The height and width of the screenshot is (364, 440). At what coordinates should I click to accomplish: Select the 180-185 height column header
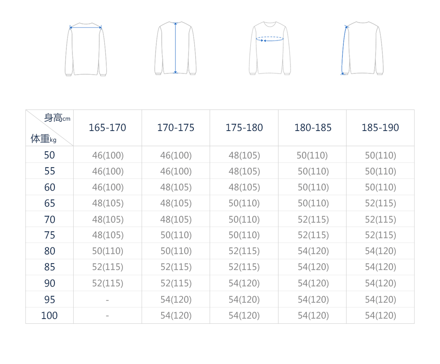pyautogui.click(x=313, y=128)
